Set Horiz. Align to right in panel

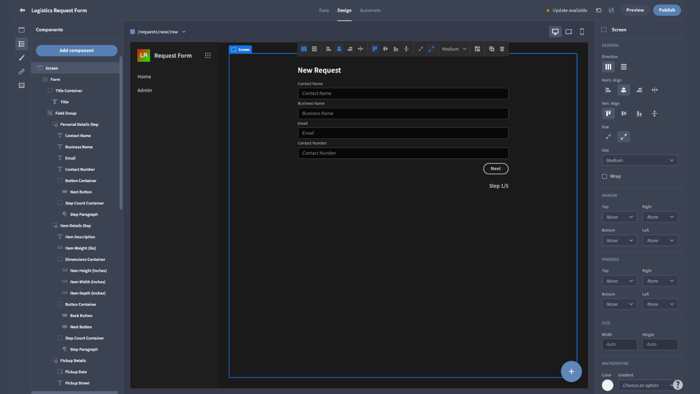point(639,90)
